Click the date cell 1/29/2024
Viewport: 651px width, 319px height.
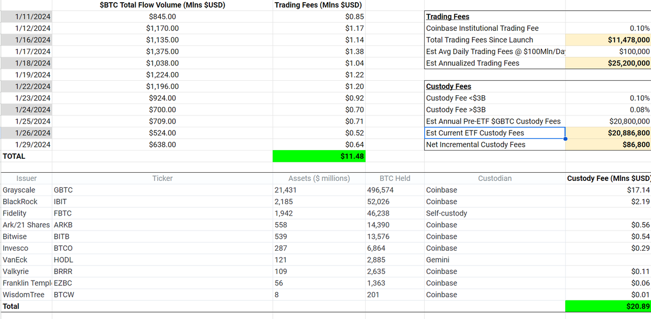[x=26, y=145]
